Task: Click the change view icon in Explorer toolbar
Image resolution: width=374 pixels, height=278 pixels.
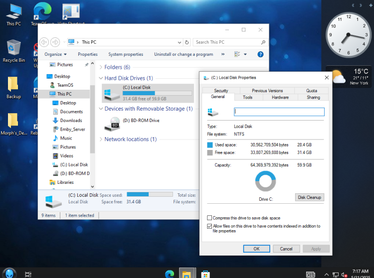Action: (x=237, y=54)
